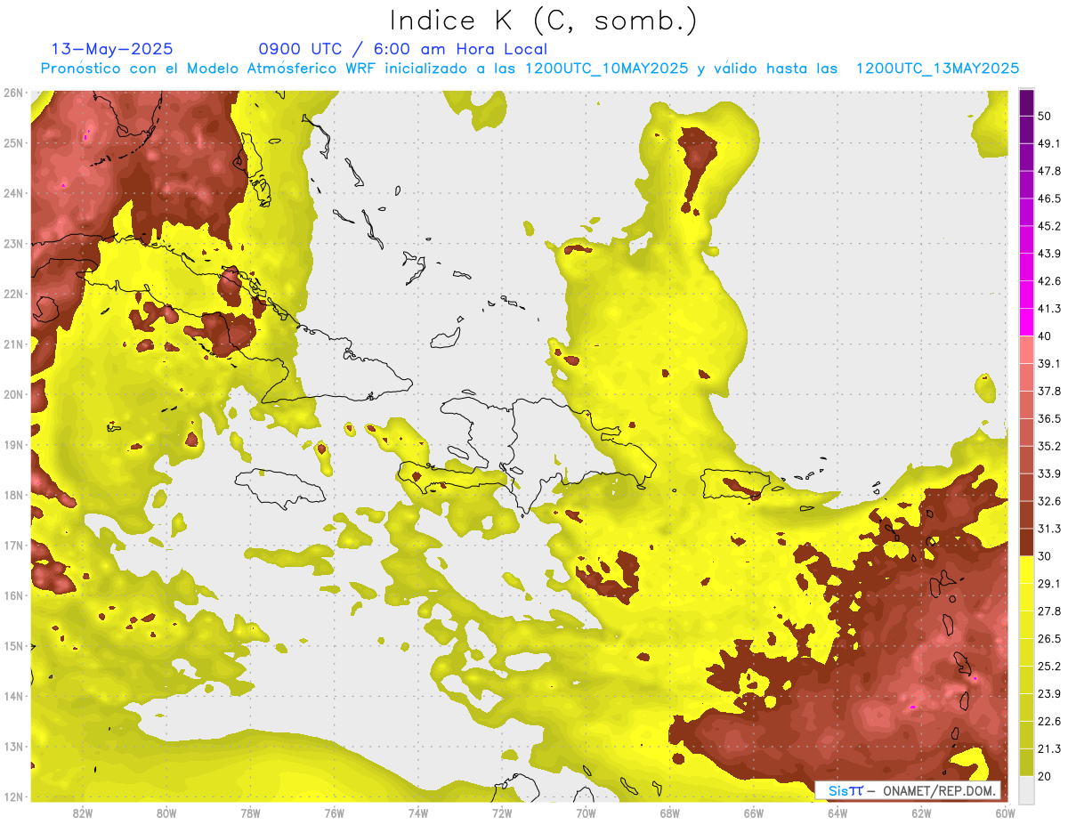Click the "40" color scale value
Image resolution: width=1068 pixels, height=825 pixels.
1045,336
